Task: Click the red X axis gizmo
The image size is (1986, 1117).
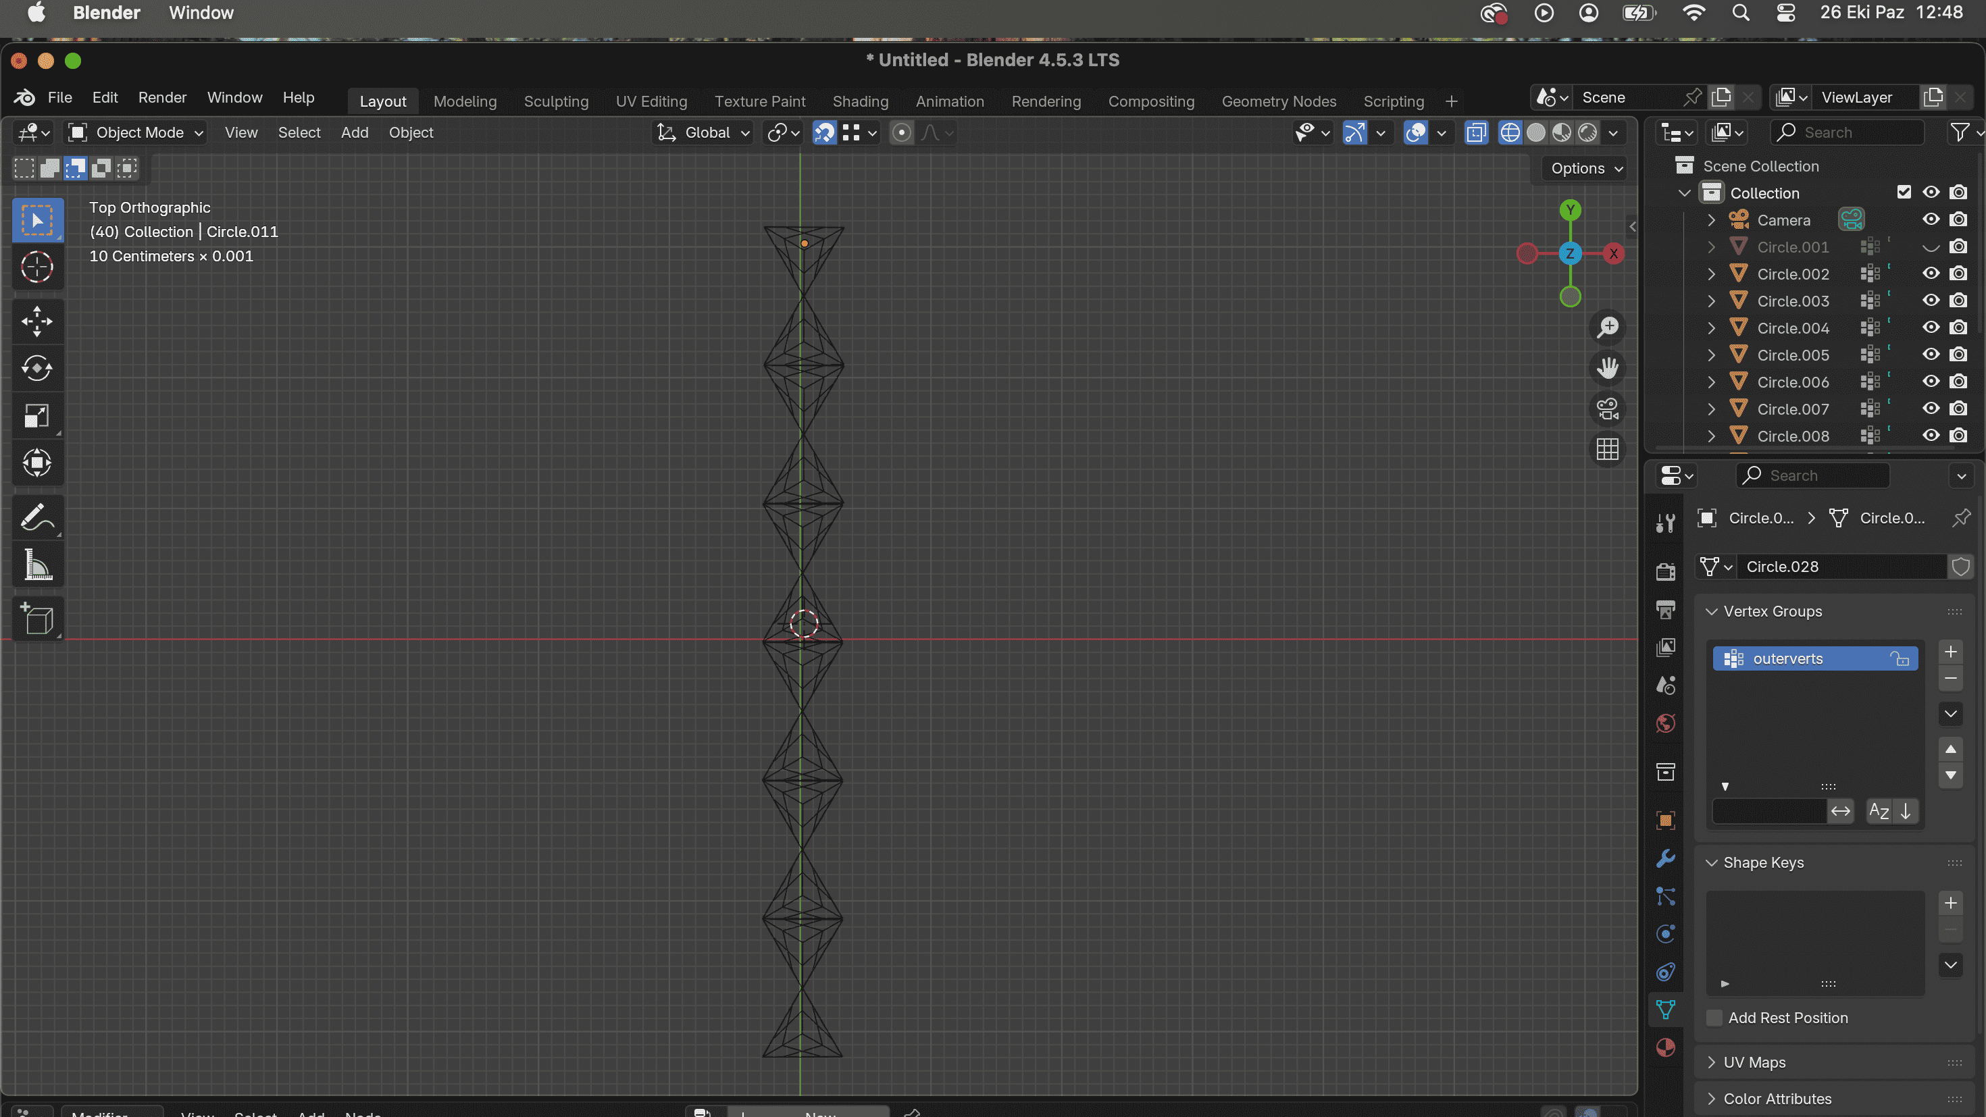Action: tap(1614, 254)
